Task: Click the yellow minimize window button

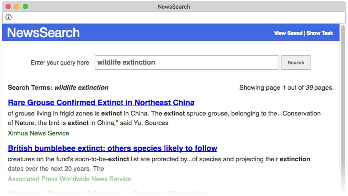Action: point(17,7)
